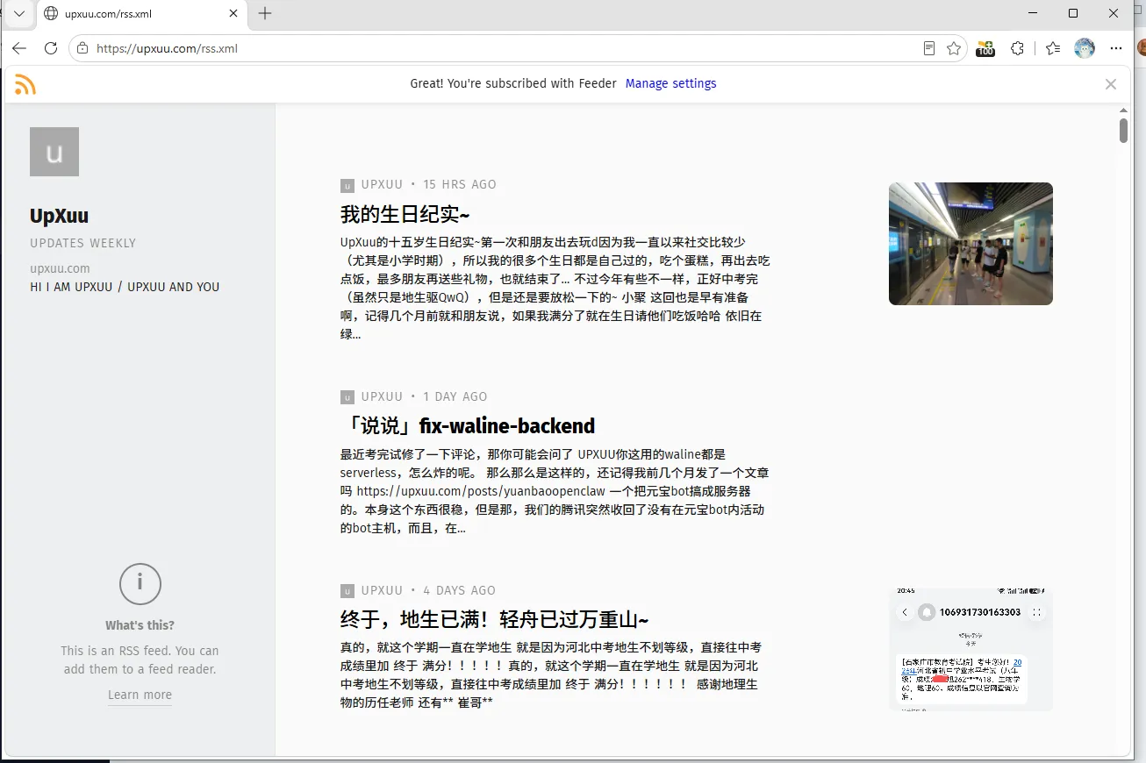Minimize the browser window
Image resolution: width=1146 pixels, height=763 pixels.
[x=1033, y=13]
